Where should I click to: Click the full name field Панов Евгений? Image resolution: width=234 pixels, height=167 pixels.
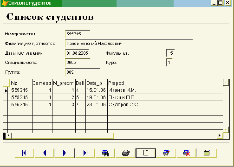click(x=129, y=44)
